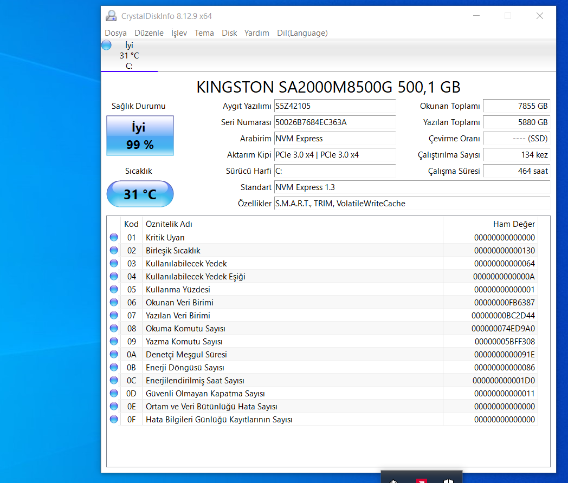
Task: Click raw value 00000000BC2D44
Action: coord(503,316)
